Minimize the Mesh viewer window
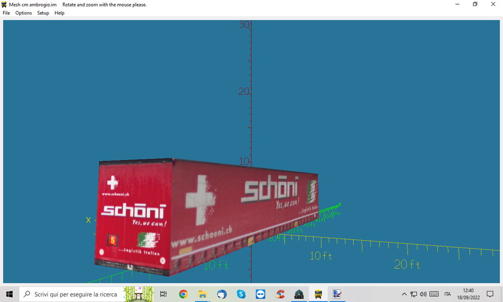The width and height of the screenshot is (503, 302). [457, 4]
